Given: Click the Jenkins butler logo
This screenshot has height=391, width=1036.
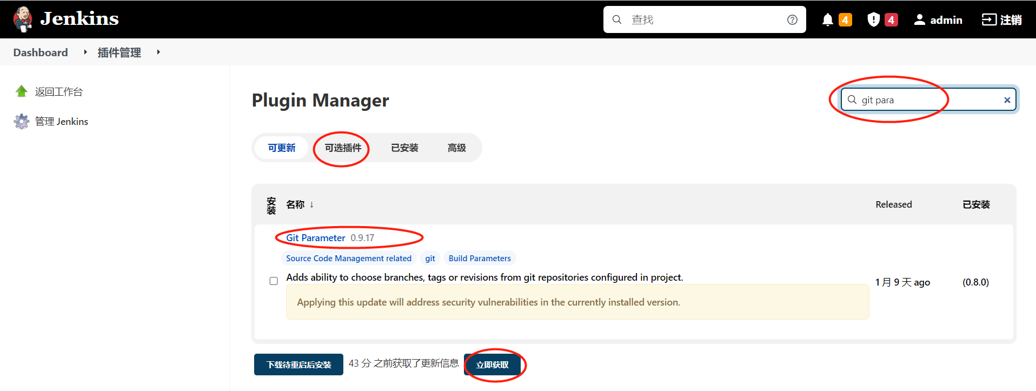Looking at the screenshot, I should [23, 19].
